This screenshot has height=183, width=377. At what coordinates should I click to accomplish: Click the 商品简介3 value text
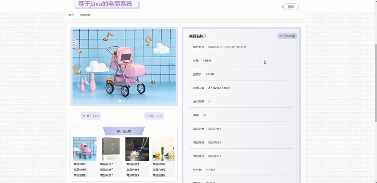tap(215, 156)
